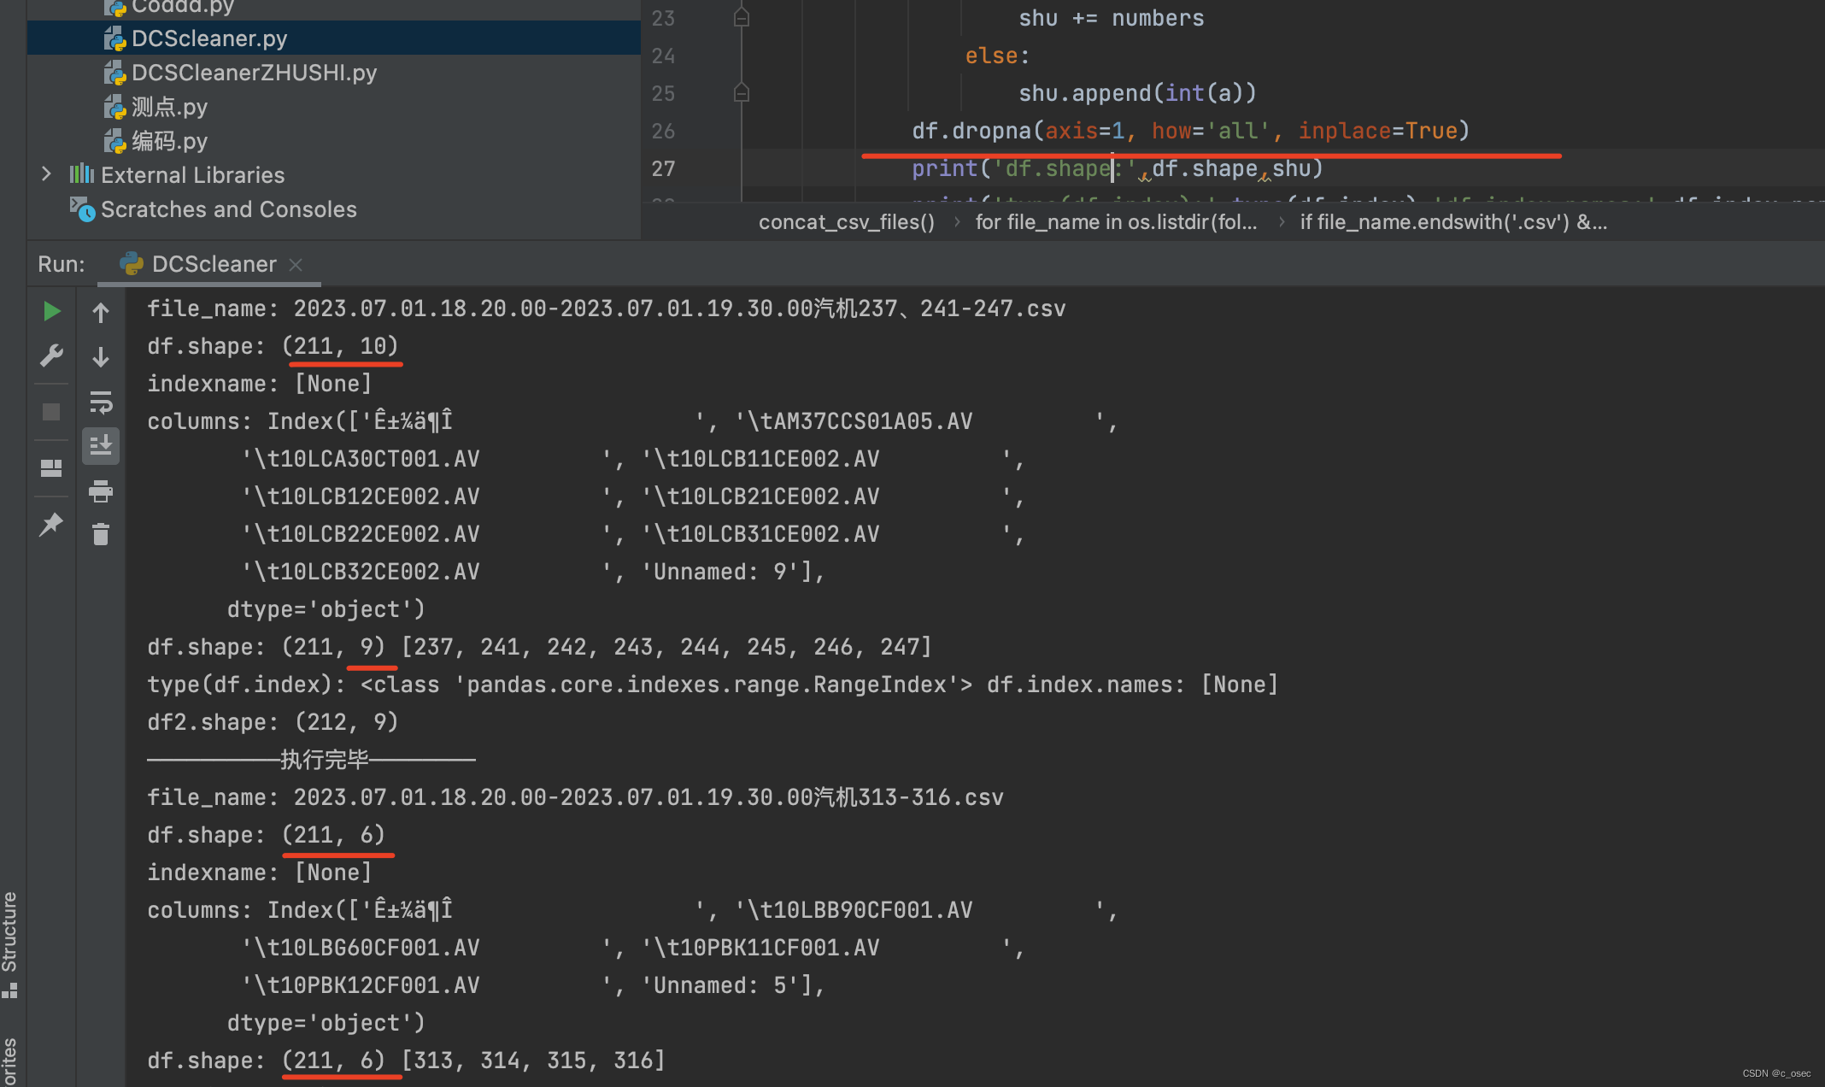Toggle scroll to end of output
This screenshot has height=1087, width=1825.
coord(101,446)
